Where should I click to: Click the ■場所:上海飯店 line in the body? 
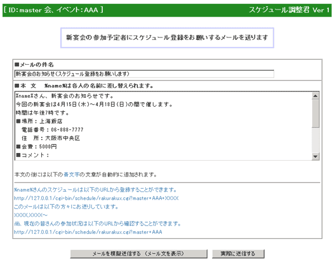39,121
